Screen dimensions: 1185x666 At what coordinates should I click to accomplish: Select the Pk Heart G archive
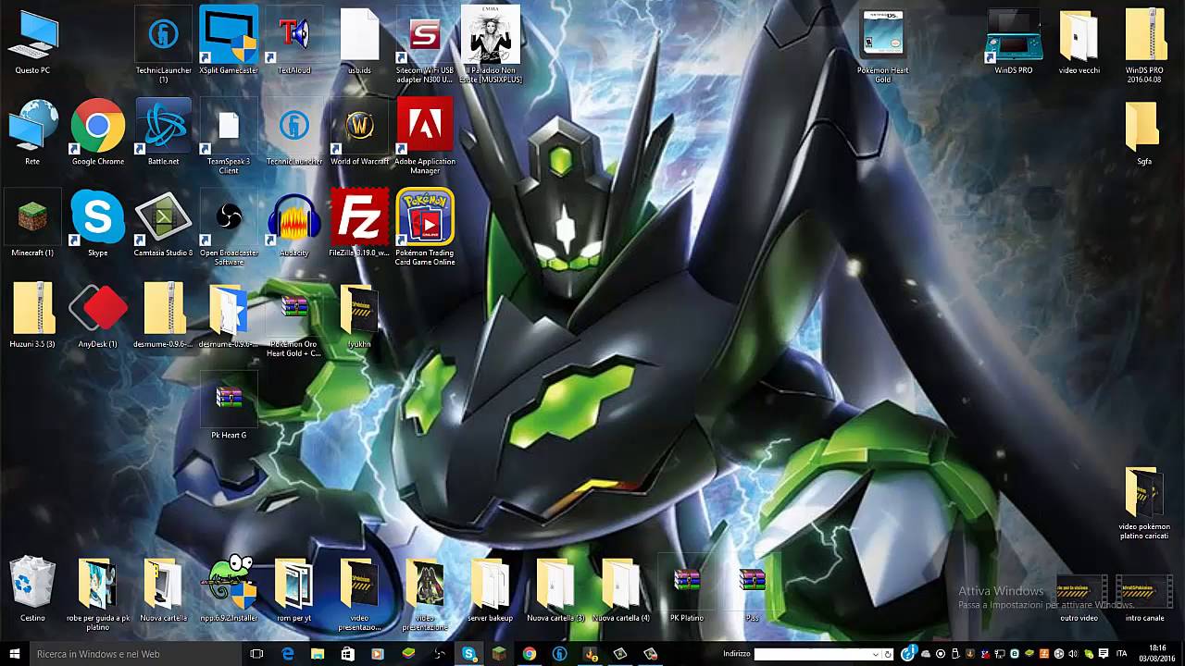point(229,405)
